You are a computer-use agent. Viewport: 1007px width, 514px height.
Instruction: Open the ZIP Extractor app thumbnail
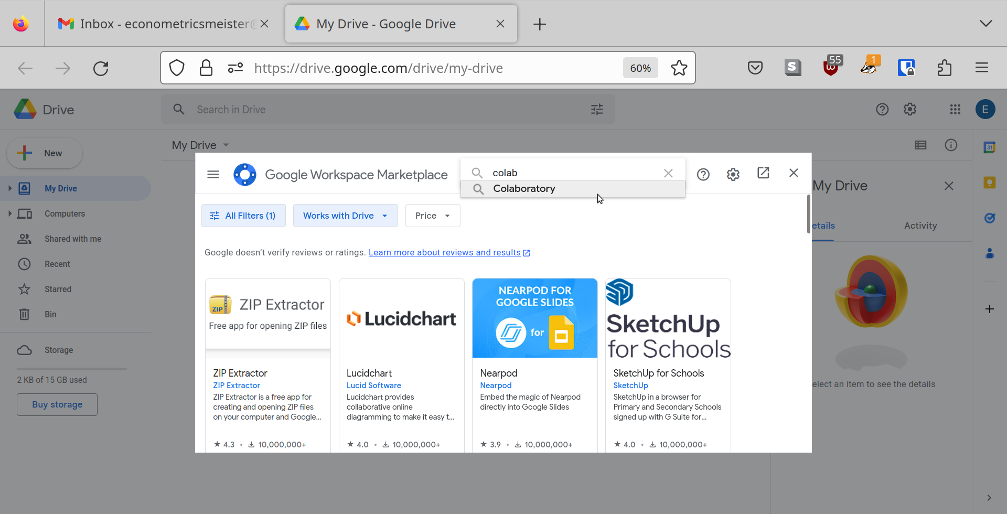(x=268, y=318)
